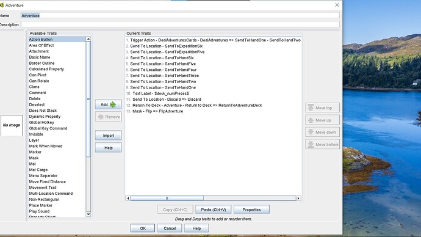Screen dimensions: 421x237
Task: Select Basic Name trait
Action: [57, 57]
